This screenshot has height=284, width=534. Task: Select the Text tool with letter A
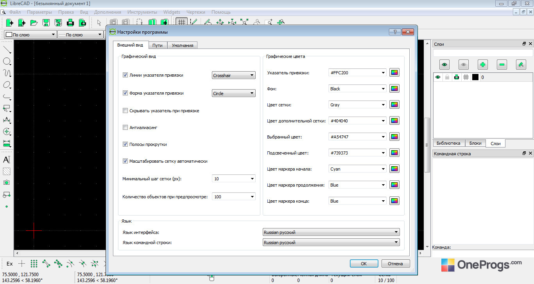click(7, 160)
